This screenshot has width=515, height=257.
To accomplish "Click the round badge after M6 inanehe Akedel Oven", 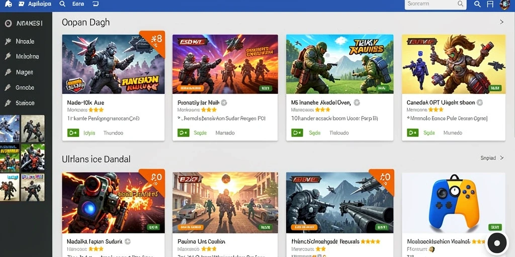I will click(x=357, y=102).
